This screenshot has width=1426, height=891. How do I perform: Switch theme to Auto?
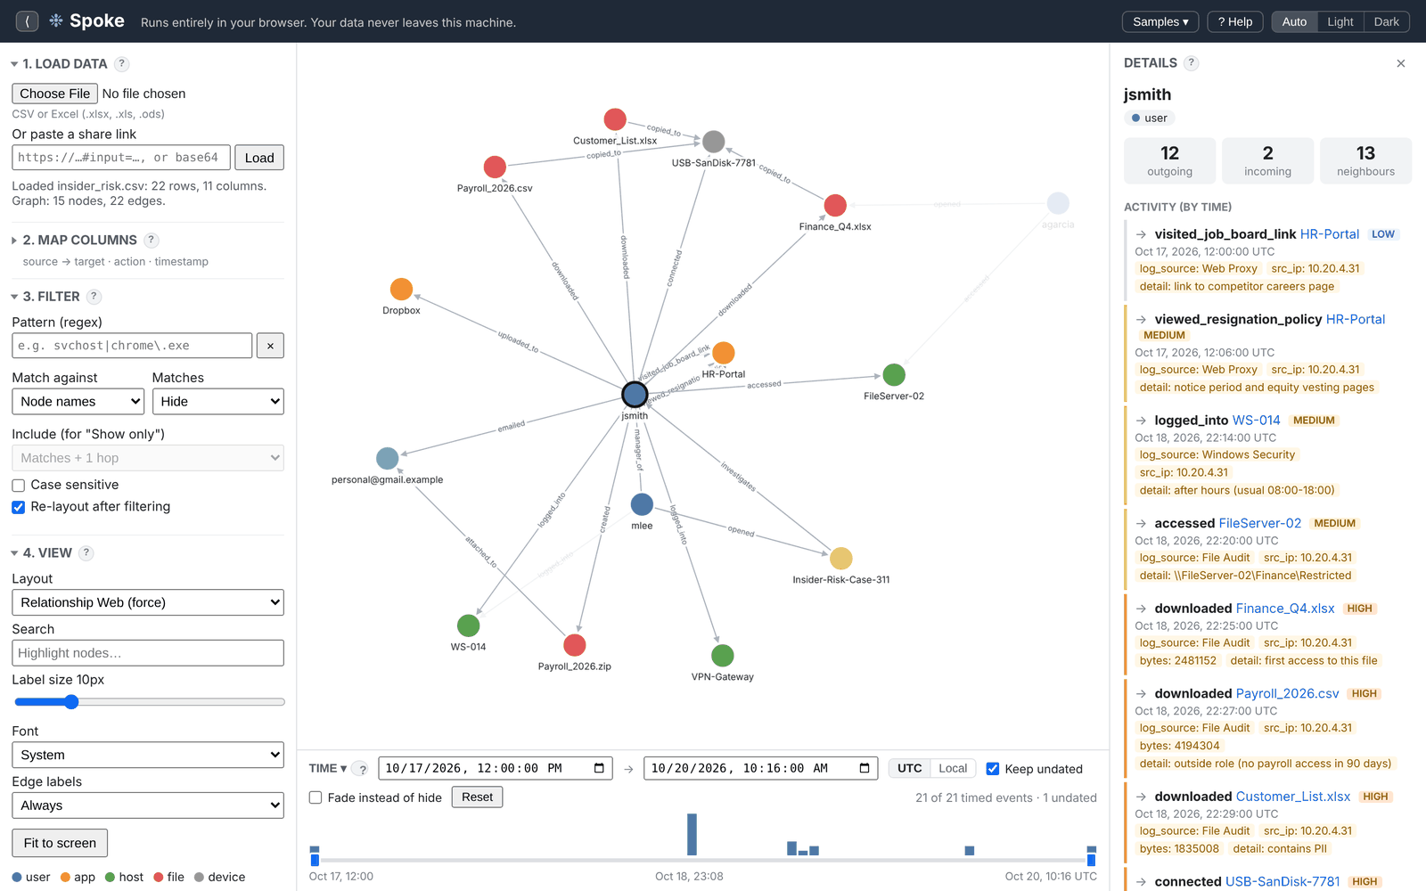click(x=1294, y=21)
